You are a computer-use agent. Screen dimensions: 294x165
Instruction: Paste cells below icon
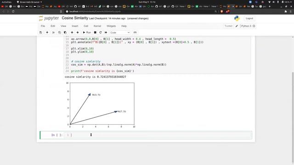pos(65,33)
